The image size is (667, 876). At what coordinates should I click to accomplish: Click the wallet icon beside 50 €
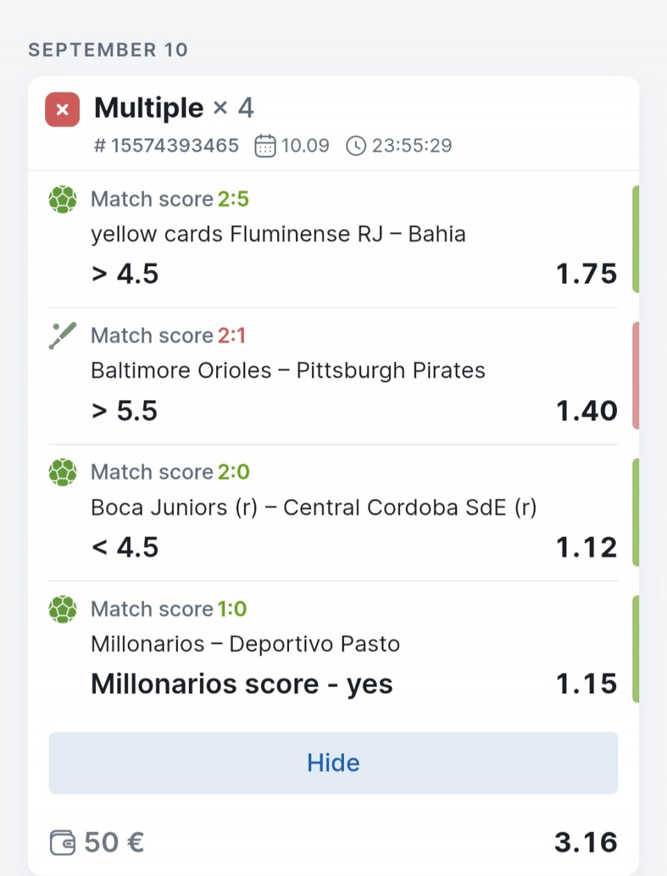coord(63,843)
